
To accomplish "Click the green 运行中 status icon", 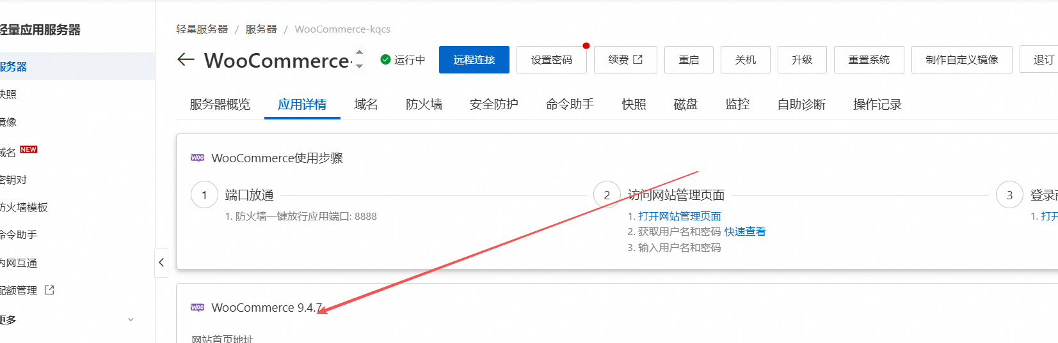I will 385,59.
